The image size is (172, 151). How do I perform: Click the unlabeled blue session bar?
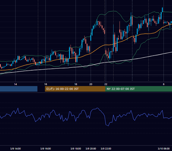(x=19, y=89)
